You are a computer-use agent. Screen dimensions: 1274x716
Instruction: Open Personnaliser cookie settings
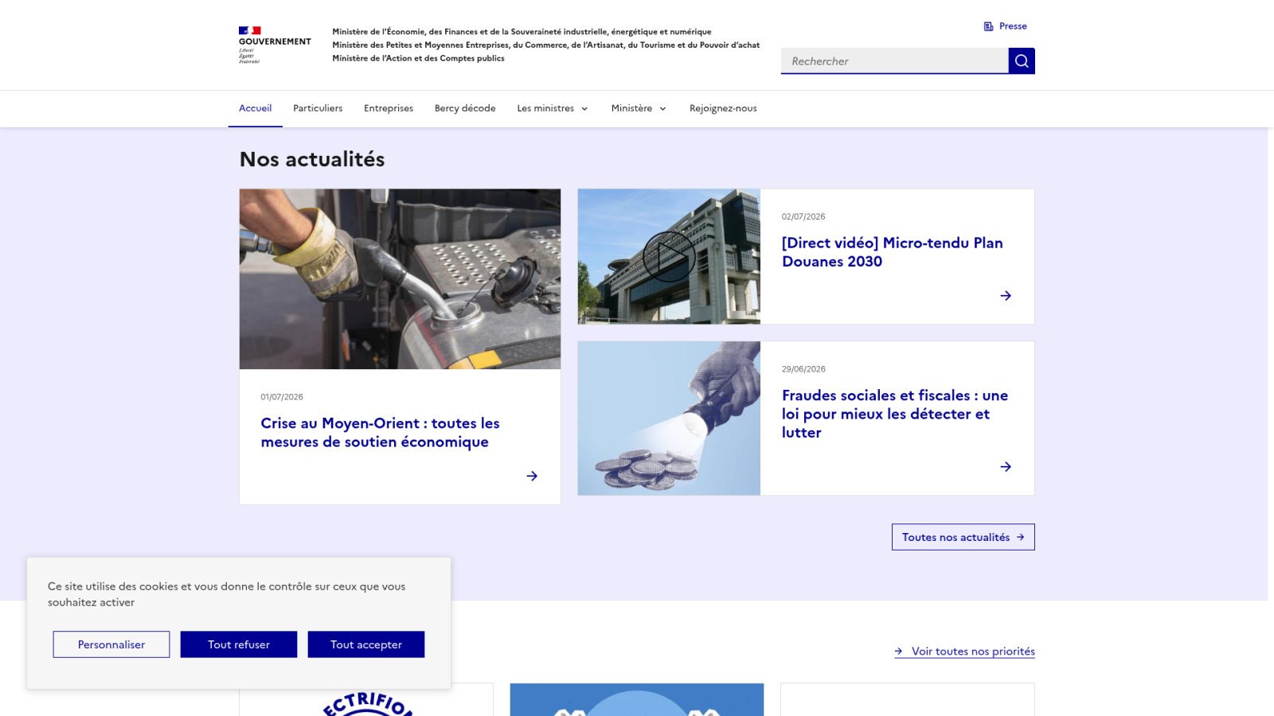tap(111, 644)
